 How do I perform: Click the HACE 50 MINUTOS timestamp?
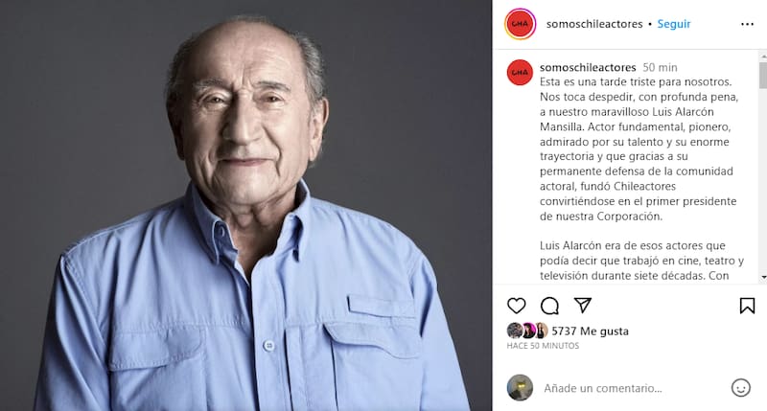[543, 346]
